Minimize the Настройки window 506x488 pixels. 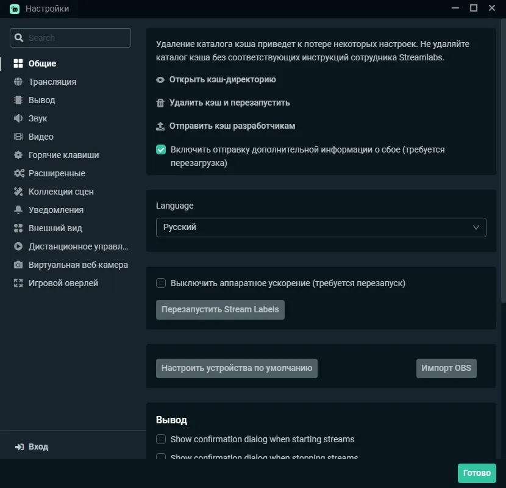pyautogui.click(x=455, y=8)
